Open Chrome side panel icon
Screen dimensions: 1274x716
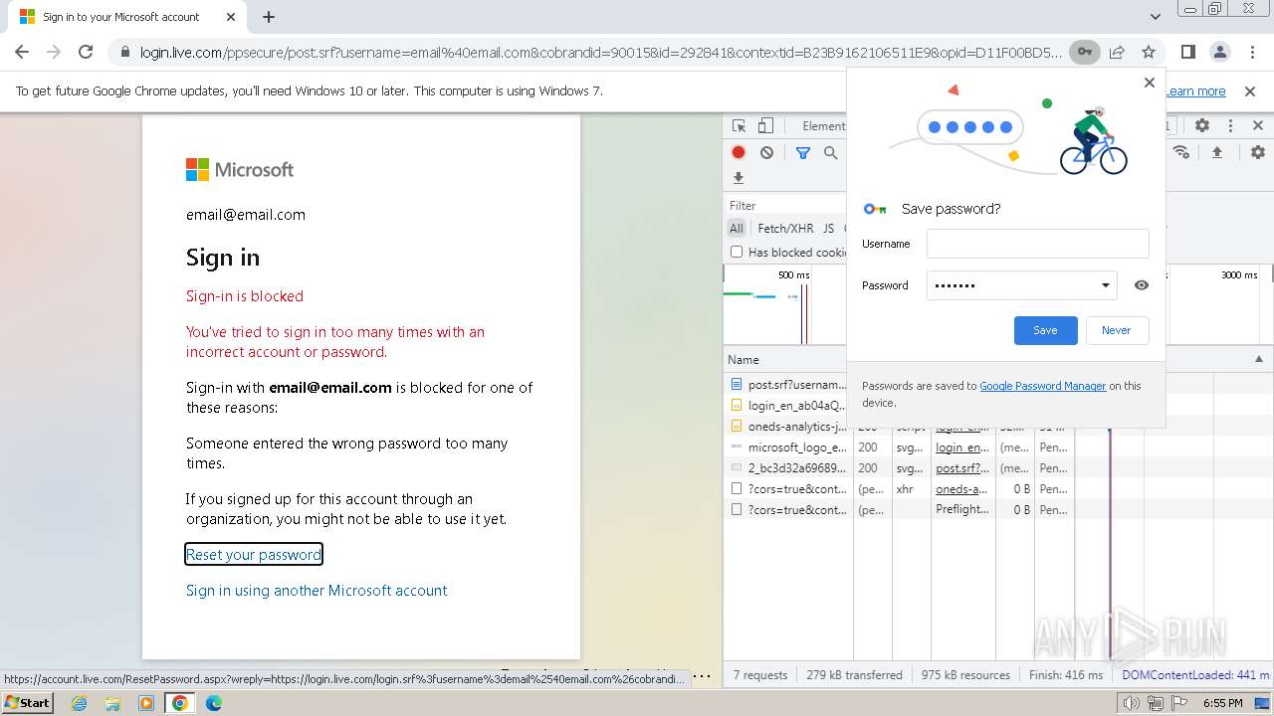click(x=1187, y=52)
